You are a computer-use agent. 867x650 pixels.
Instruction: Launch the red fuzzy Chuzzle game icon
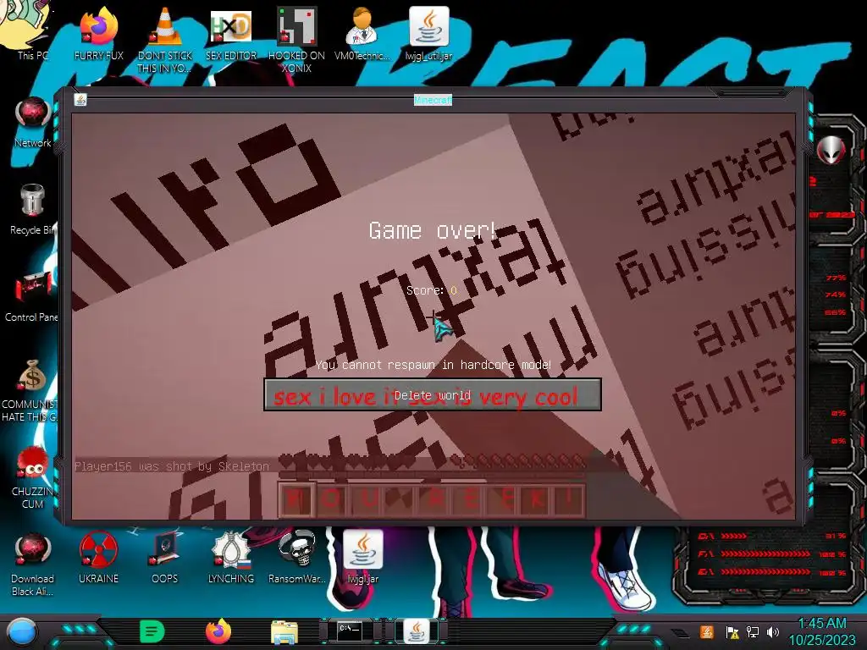pos(33,478)
